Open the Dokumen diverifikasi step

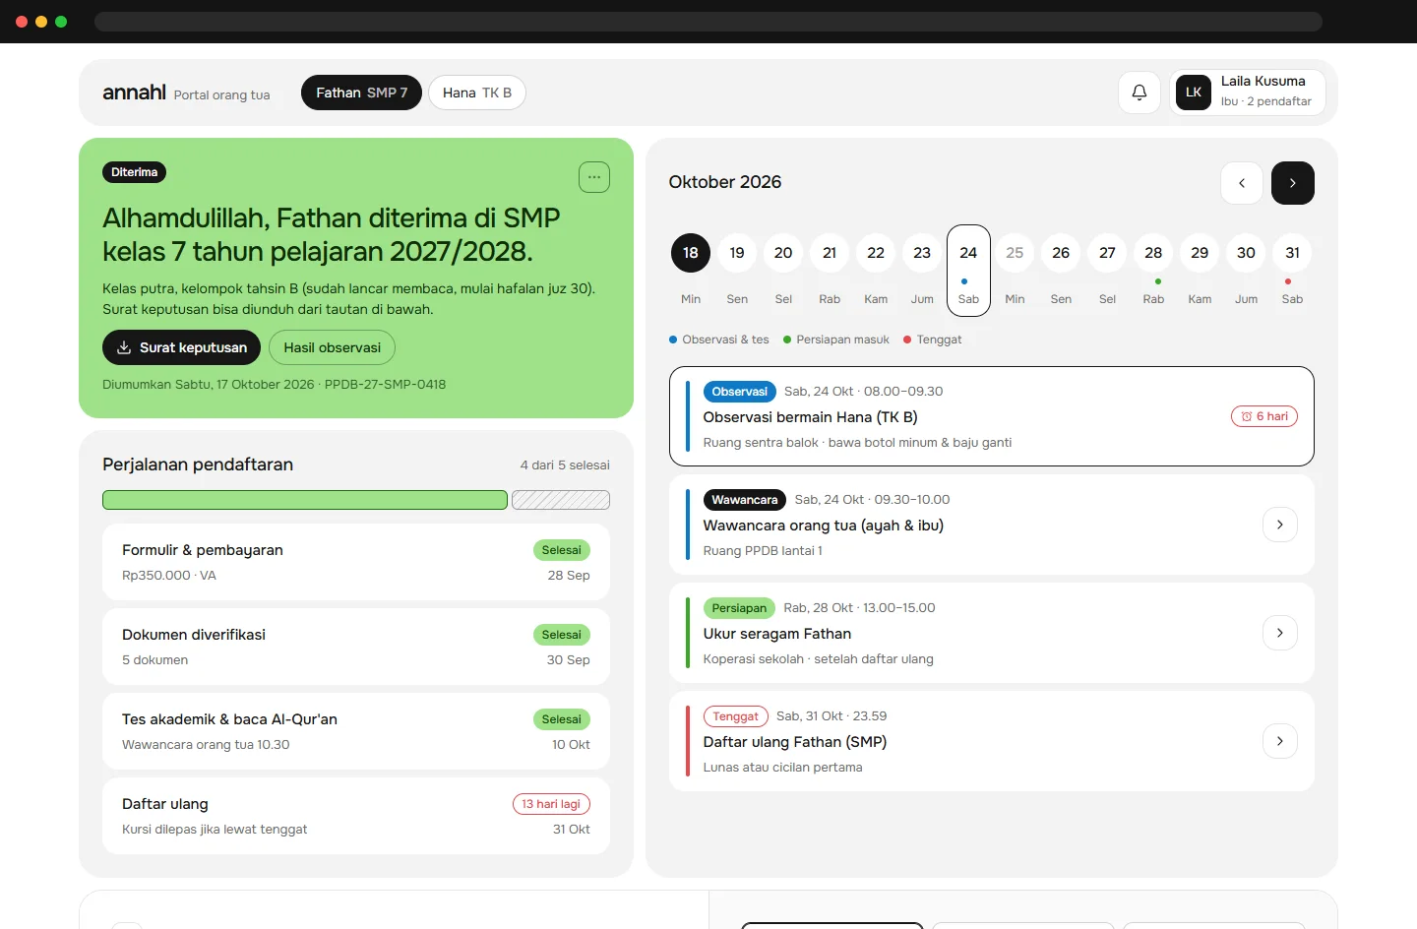356,647
